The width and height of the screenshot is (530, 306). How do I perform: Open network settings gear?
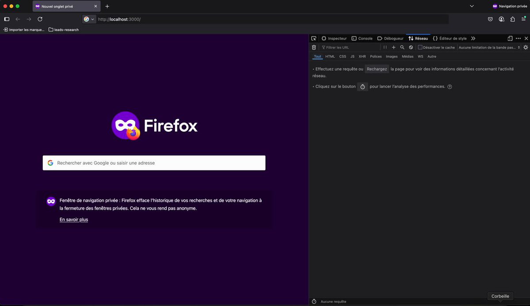point(526,48)
